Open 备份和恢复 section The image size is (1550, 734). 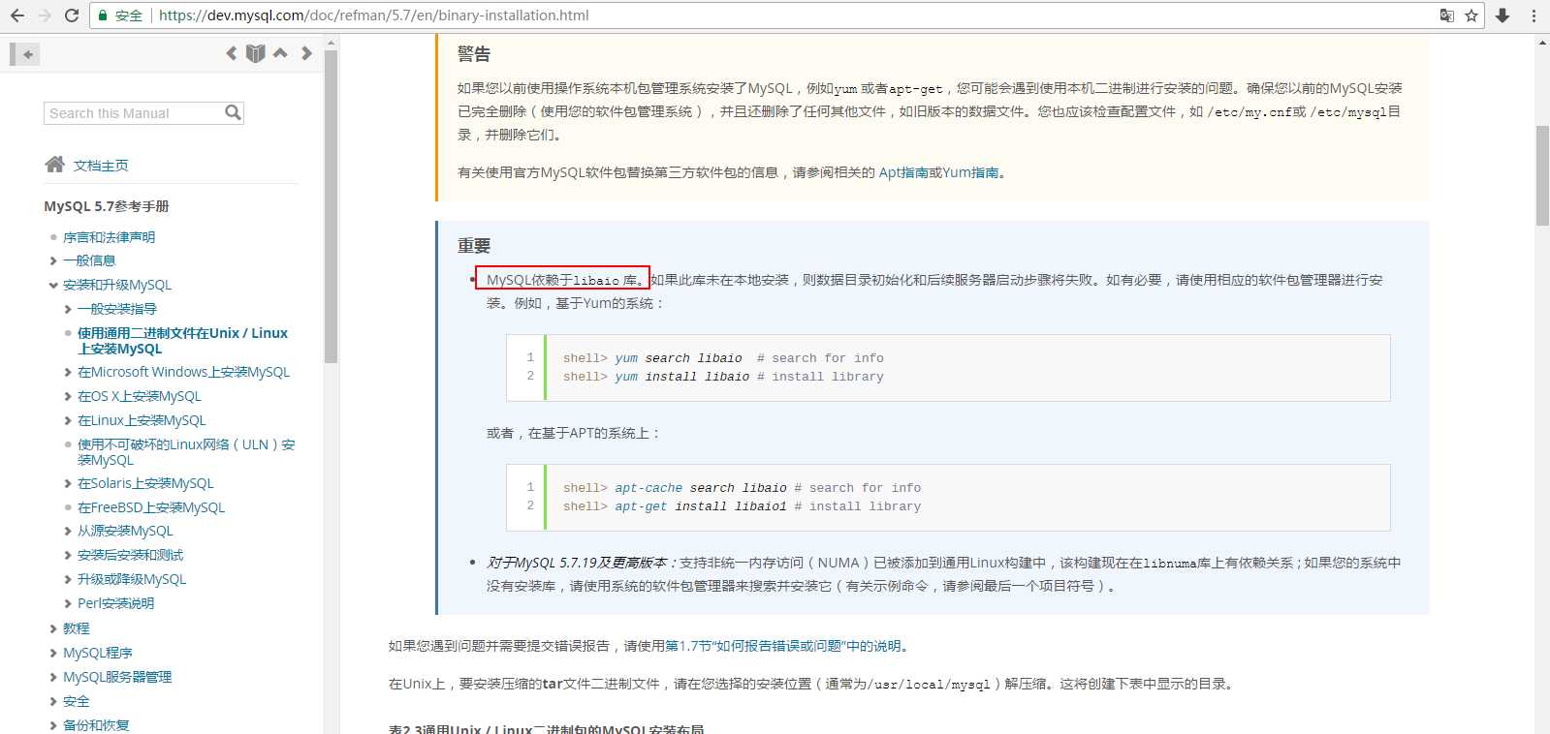click(x=96, y=725)
